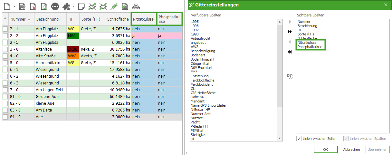The image size is (392, 155).
Task: Select Nitratkulisse in visible columns list
Action: tap(307, 43)
